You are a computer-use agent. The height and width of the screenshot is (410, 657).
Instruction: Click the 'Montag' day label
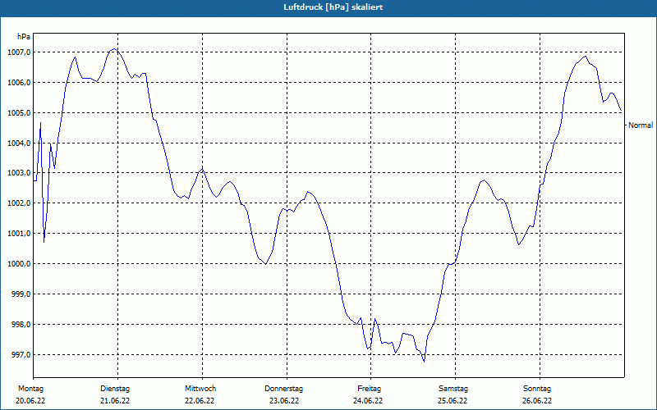pyautogui.click(x=30, y=389)
